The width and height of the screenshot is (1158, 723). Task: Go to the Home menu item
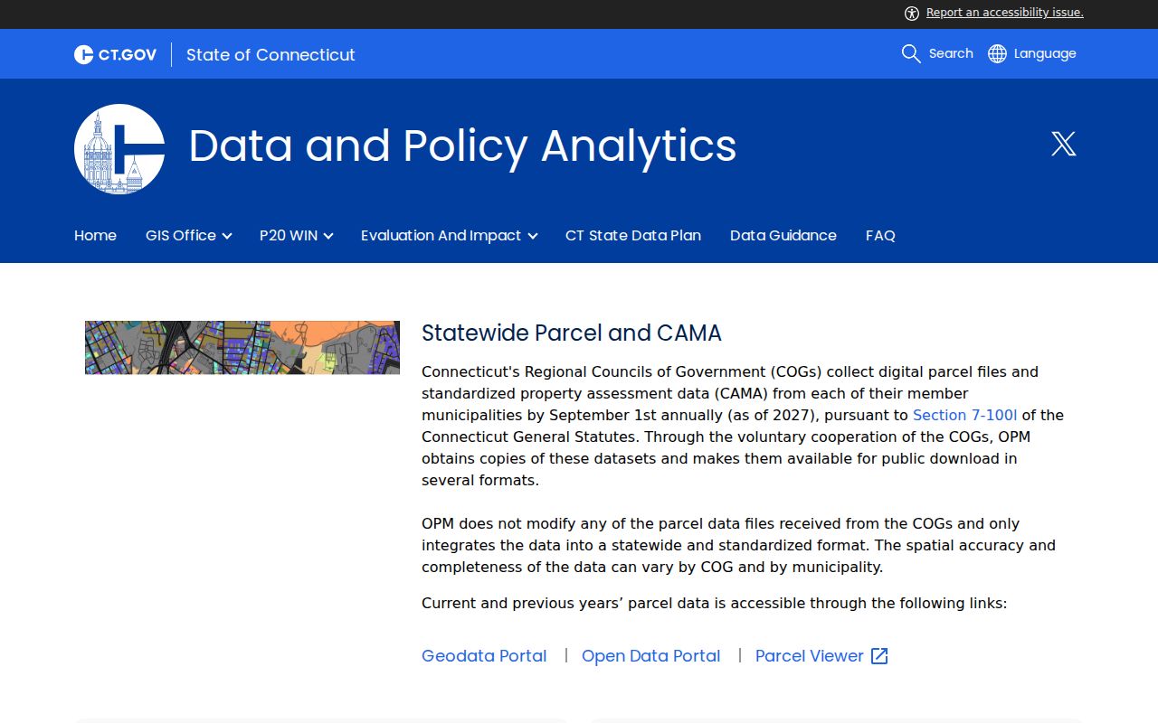(x=95, y=235)
